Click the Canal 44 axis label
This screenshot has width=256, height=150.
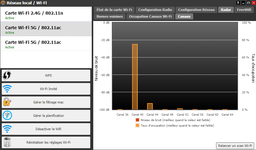[152, 115]
